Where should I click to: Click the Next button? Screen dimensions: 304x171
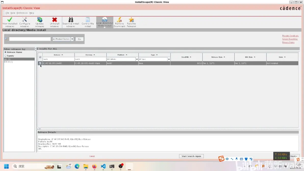[294, 156]
